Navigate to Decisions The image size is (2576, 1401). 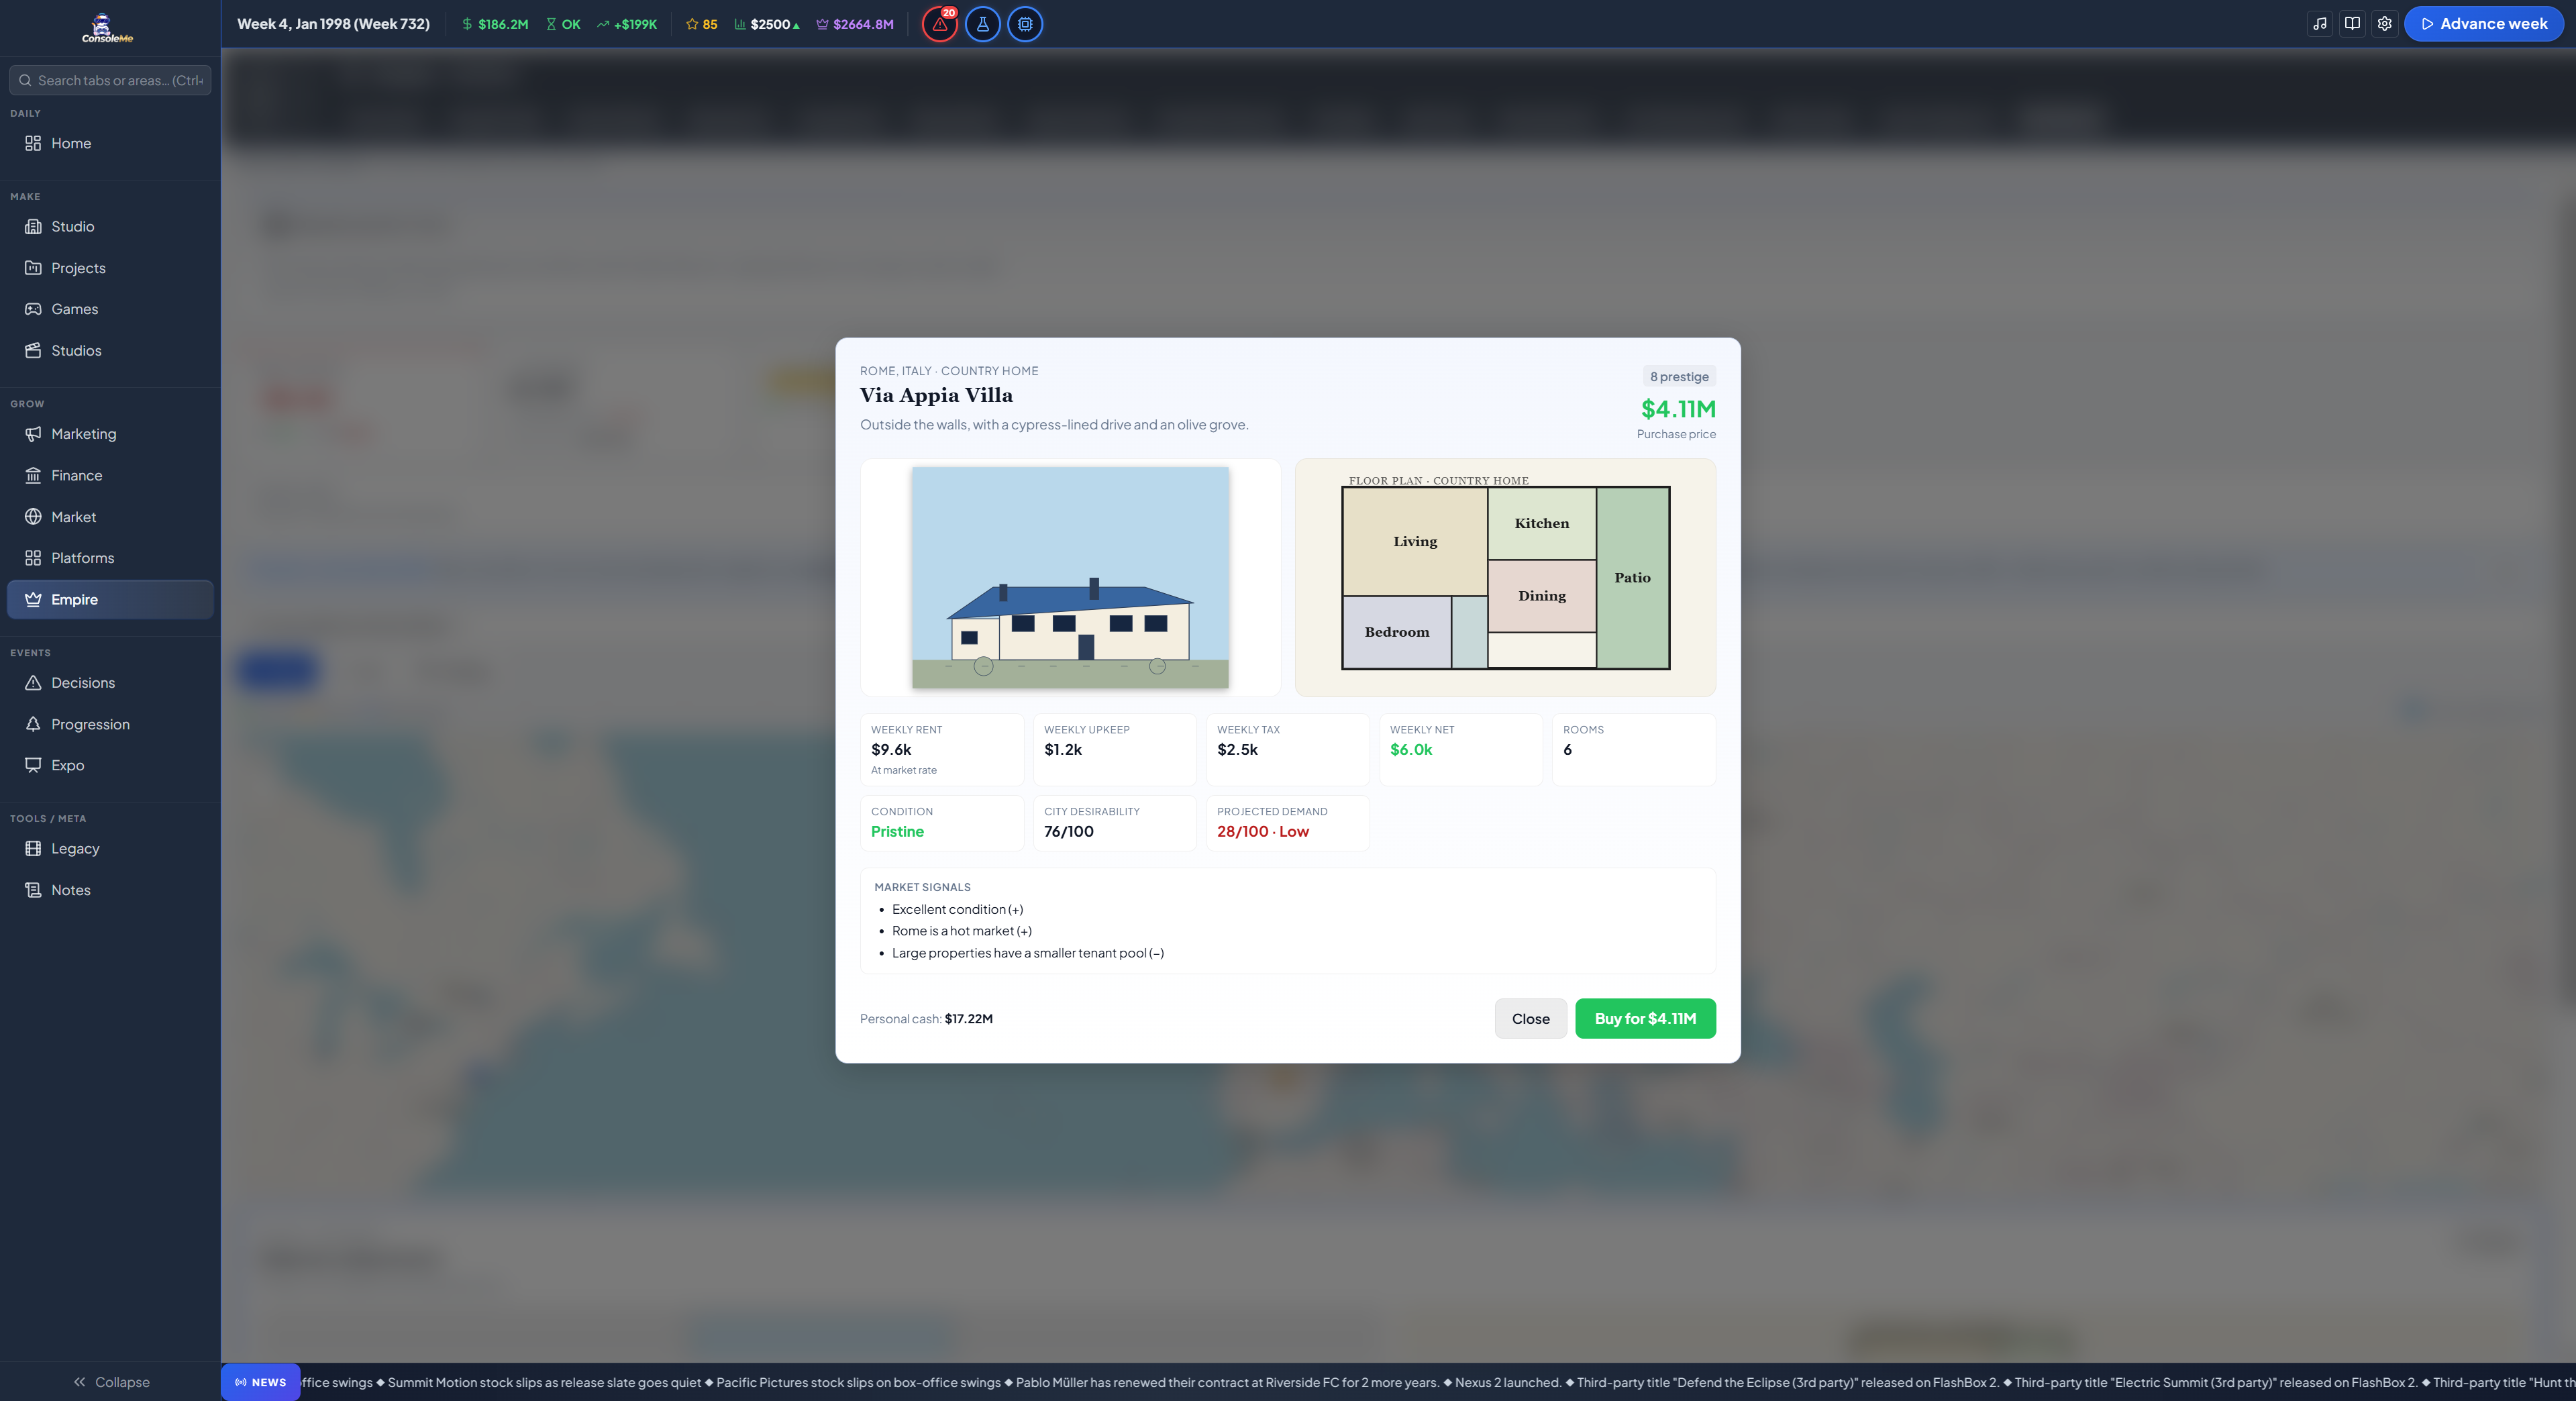pos(110,683)
